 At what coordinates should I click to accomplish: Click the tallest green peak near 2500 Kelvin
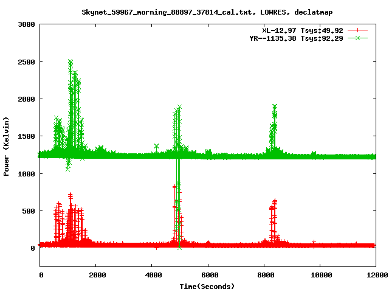pos(71,61)
